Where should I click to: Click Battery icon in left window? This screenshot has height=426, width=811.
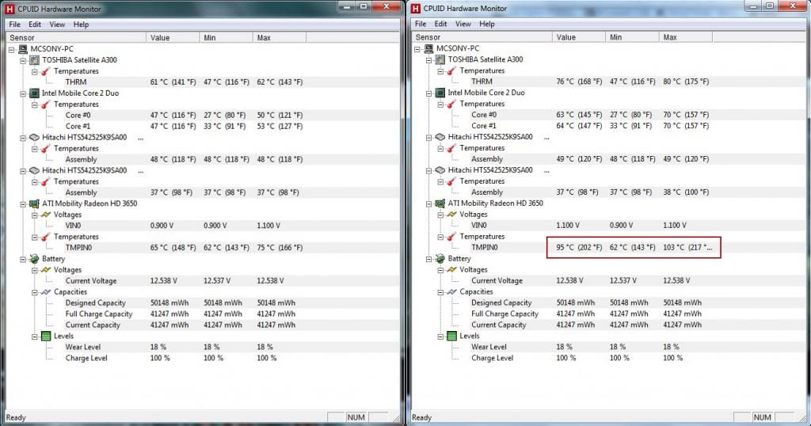(x=34, y=258)
